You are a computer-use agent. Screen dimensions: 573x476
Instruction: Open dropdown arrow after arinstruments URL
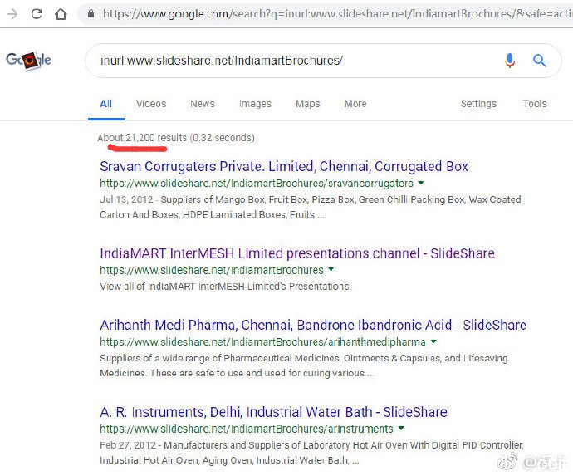(x=401, y=428)
